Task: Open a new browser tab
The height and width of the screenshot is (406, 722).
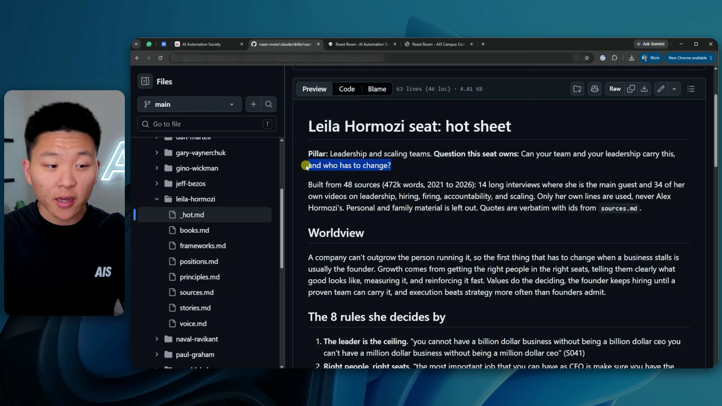Action: click(483, 44)
